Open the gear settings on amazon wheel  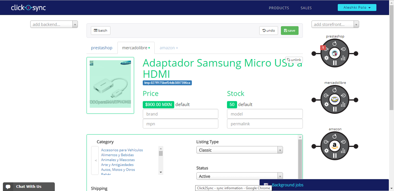tap(327, 150)
